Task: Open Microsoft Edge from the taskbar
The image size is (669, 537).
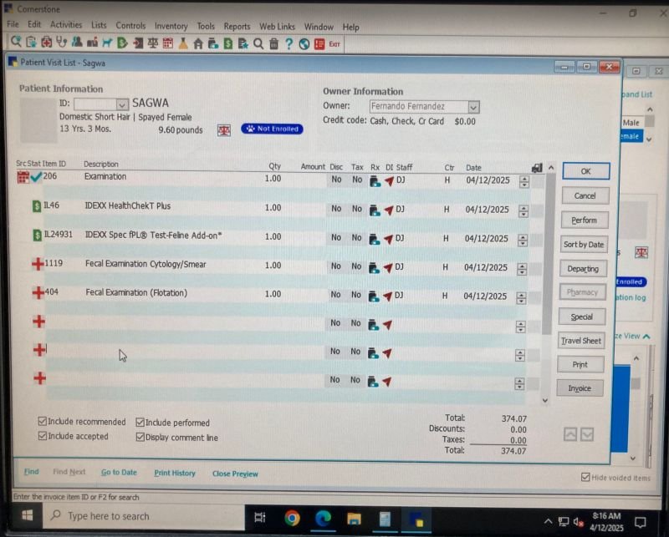Action: [x=323, y=519]
